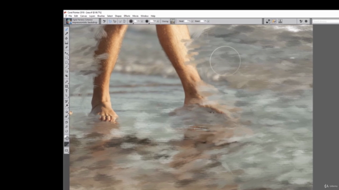The height and width of the screenshot is (190, 339).
Task: Select the Rectangular Selection tool
Action: point(66,58)
